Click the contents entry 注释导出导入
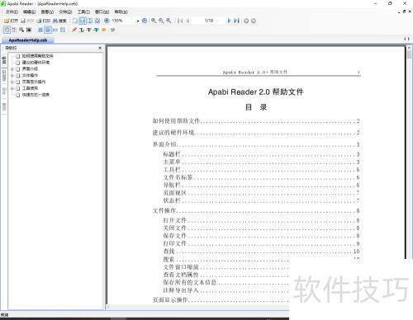This screenshot has width=413, height=320. (181, 290)
